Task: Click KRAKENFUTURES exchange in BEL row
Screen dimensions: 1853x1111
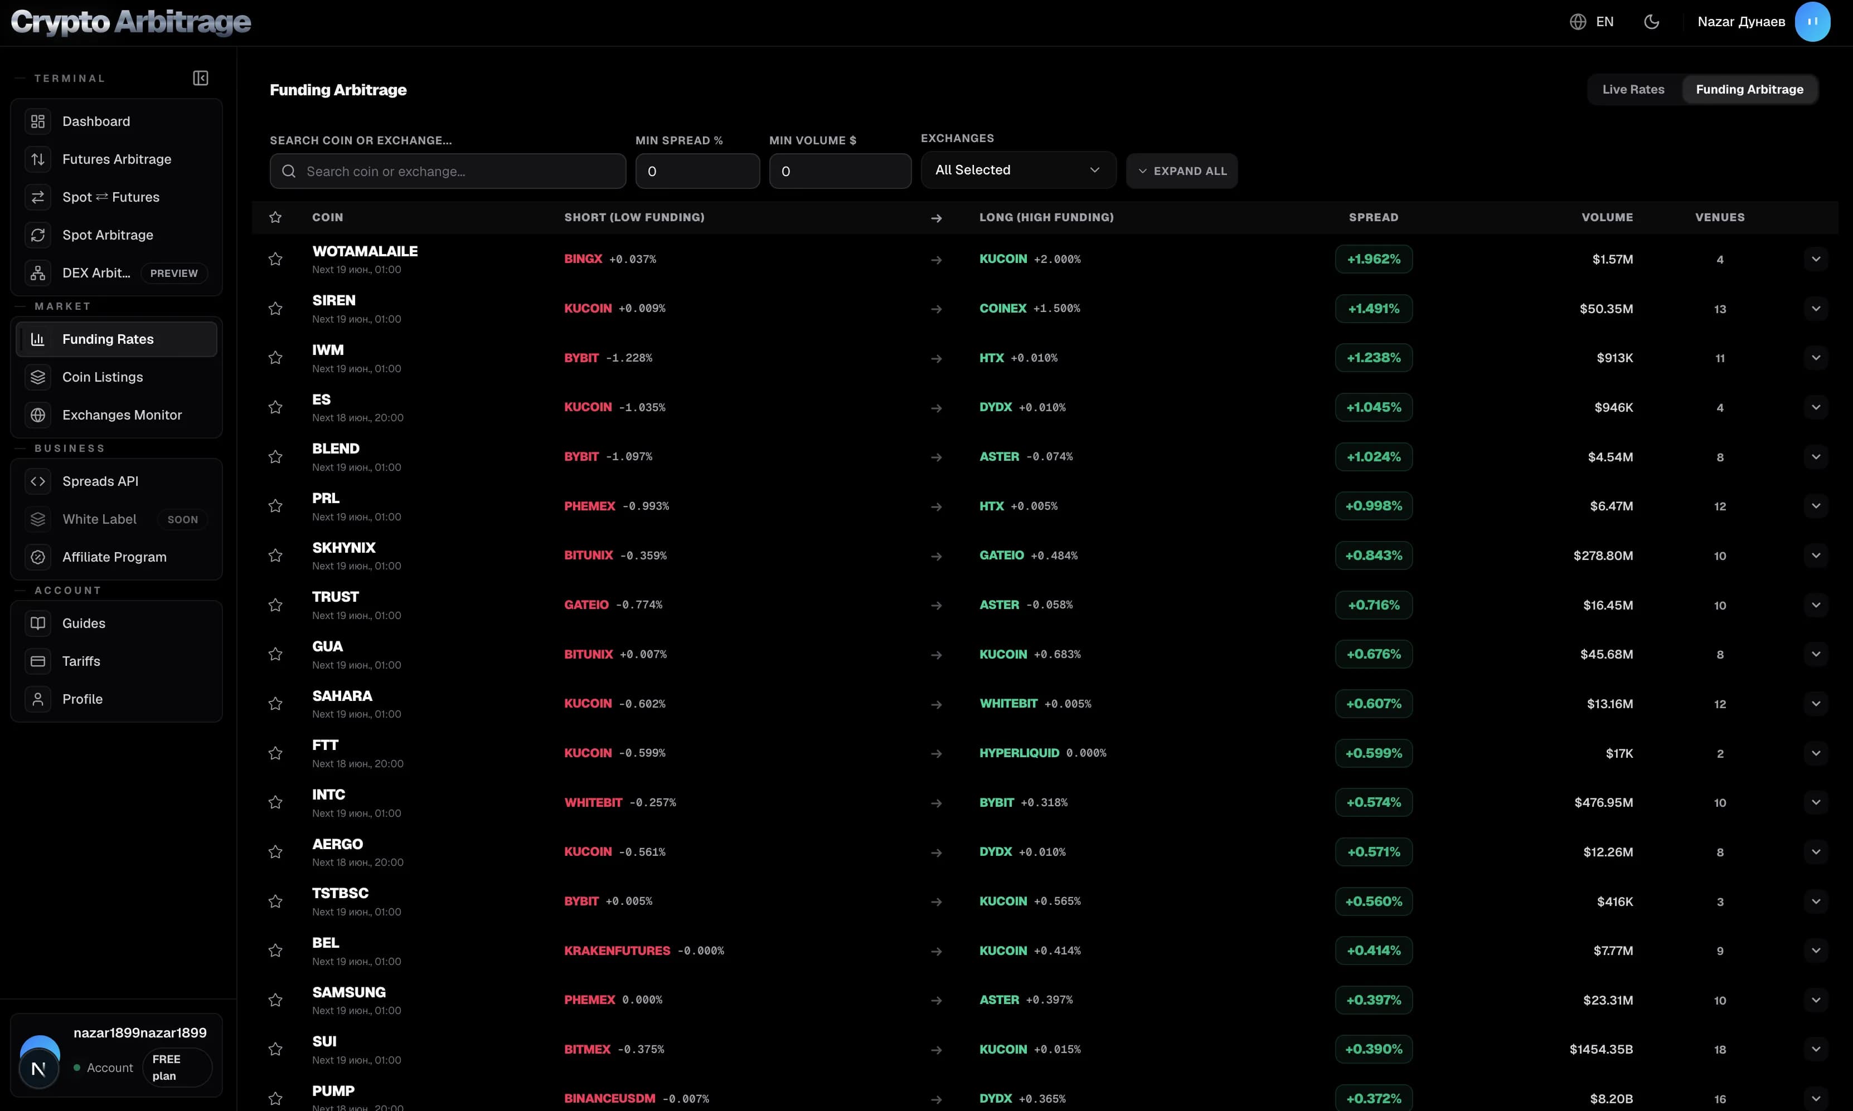Action: click(x=617, y=951)
